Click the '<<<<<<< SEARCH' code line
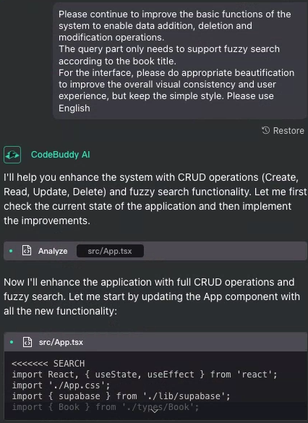Screen dimensions: 308x423 pyautogui.click(x=48, y=364)
